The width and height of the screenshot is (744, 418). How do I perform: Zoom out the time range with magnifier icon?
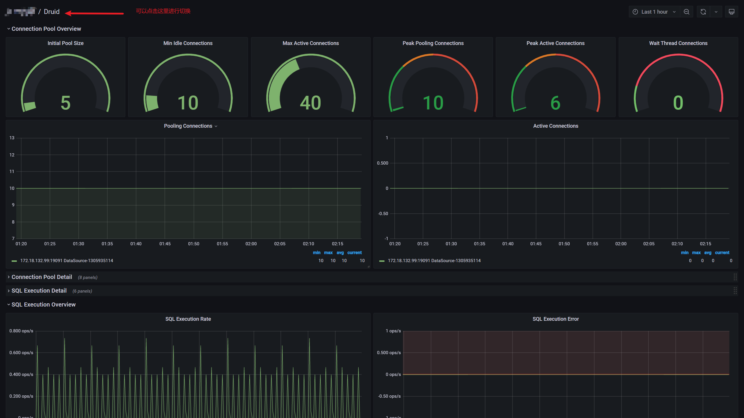(x=686, y=12)
